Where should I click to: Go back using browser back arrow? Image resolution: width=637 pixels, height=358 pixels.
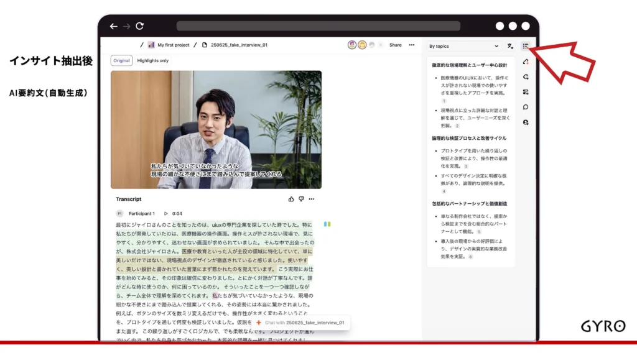click(113, 26)
